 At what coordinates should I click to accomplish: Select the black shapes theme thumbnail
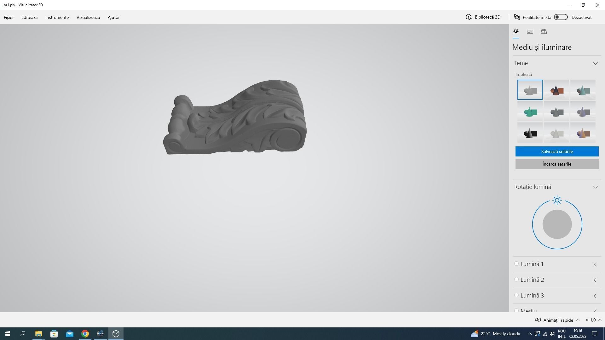coord(530,133)
